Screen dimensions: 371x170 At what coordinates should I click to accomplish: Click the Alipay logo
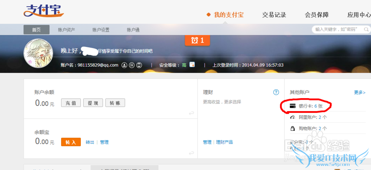pyautogui.click(x=44, y=10)
